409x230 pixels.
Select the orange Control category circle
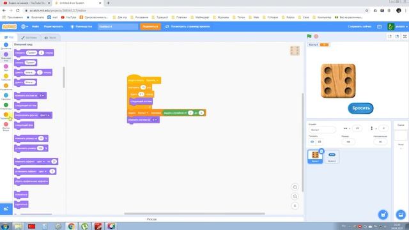coord(6,86)
